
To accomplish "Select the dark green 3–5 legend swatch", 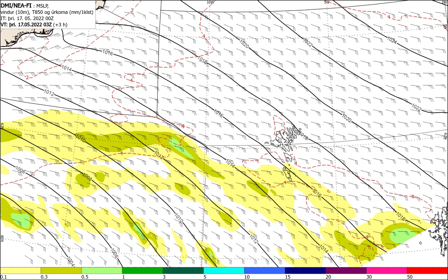I will tap(183, 271).
